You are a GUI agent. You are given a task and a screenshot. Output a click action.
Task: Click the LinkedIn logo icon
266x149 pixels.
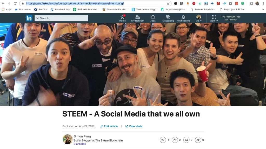[29, 18]
